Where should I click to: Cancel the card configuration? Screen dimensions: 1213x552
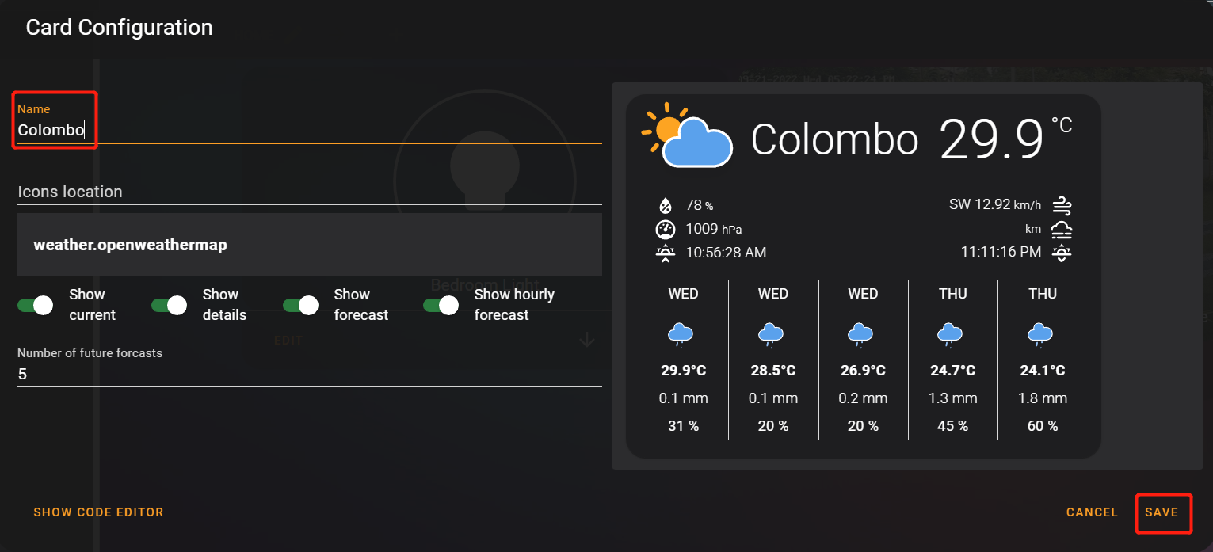tap(1092, 512)
